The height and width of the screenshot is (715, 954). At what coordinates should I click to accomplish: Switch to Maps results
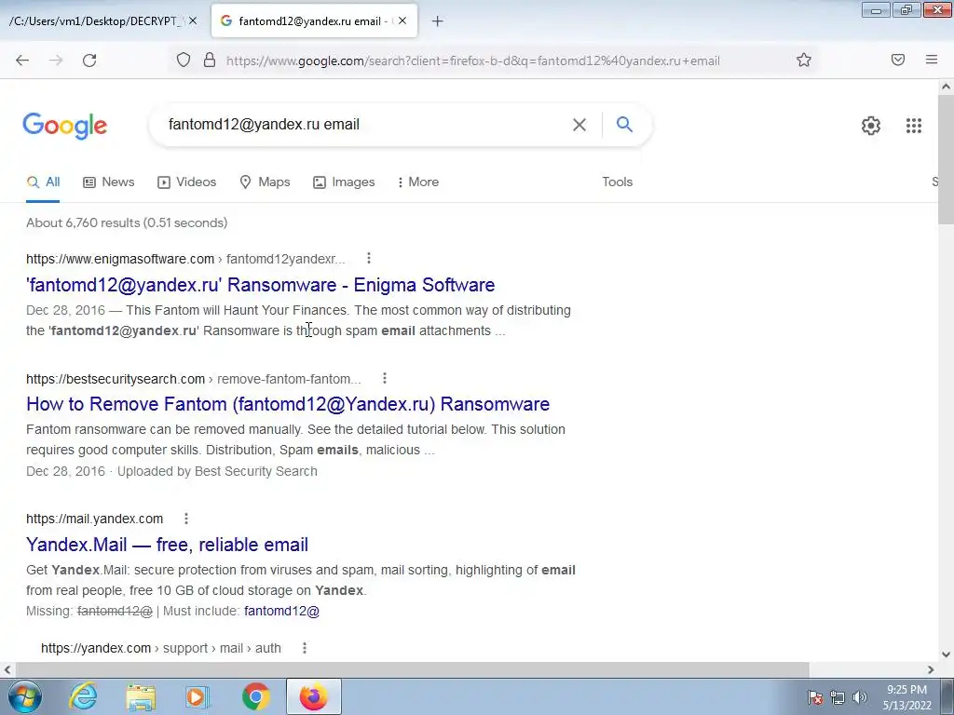click(x=265, y=182)
